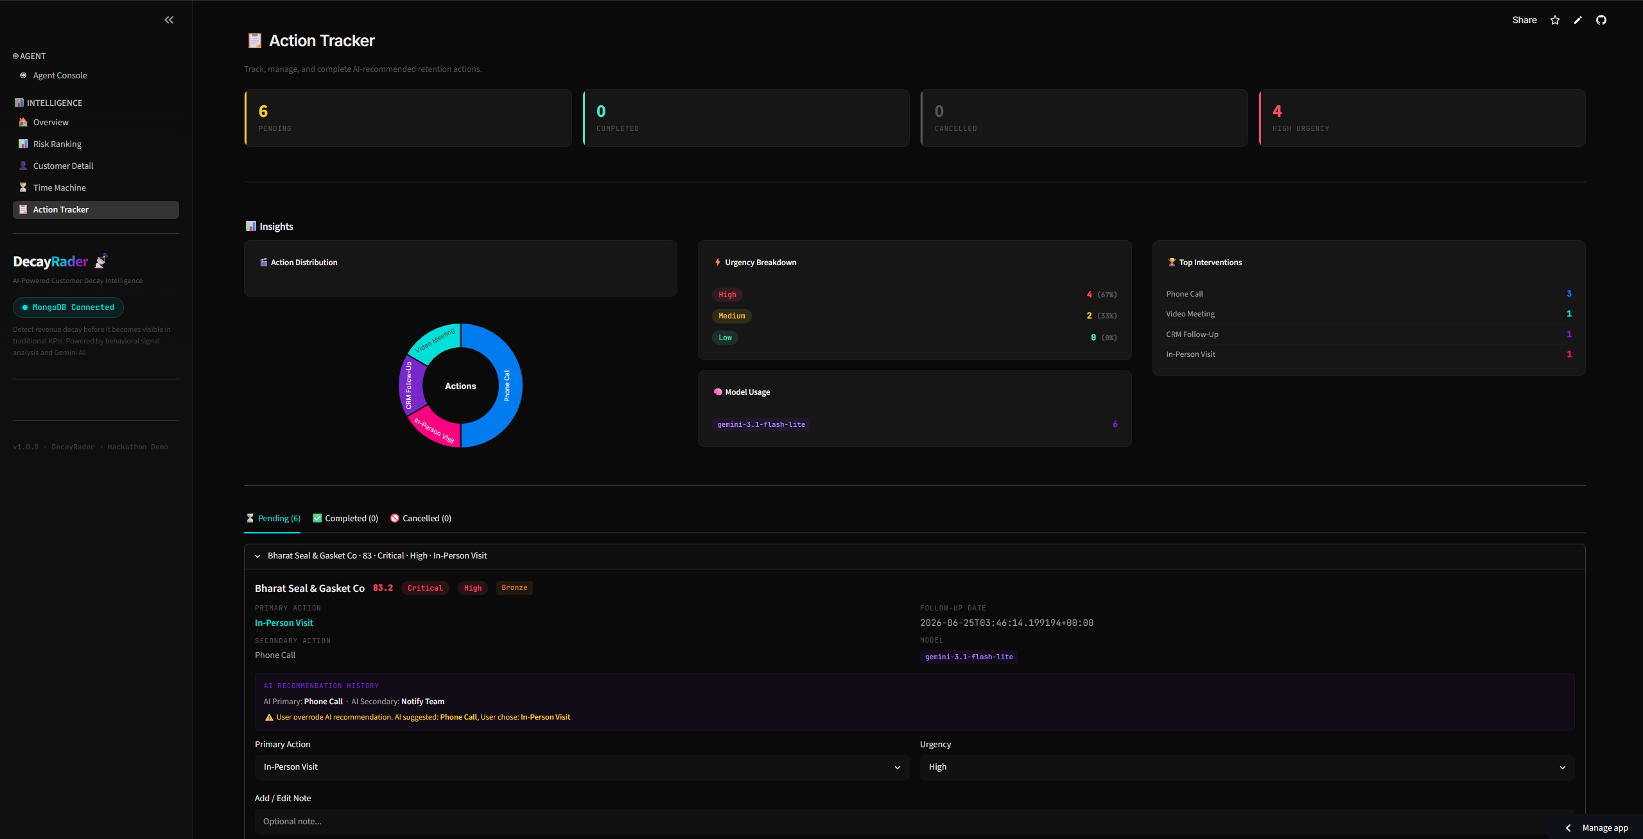The width and height of the screenshot is (1643, 839).
Task: Open the Primary Action dropdown
Action: (x=582, y=767)
